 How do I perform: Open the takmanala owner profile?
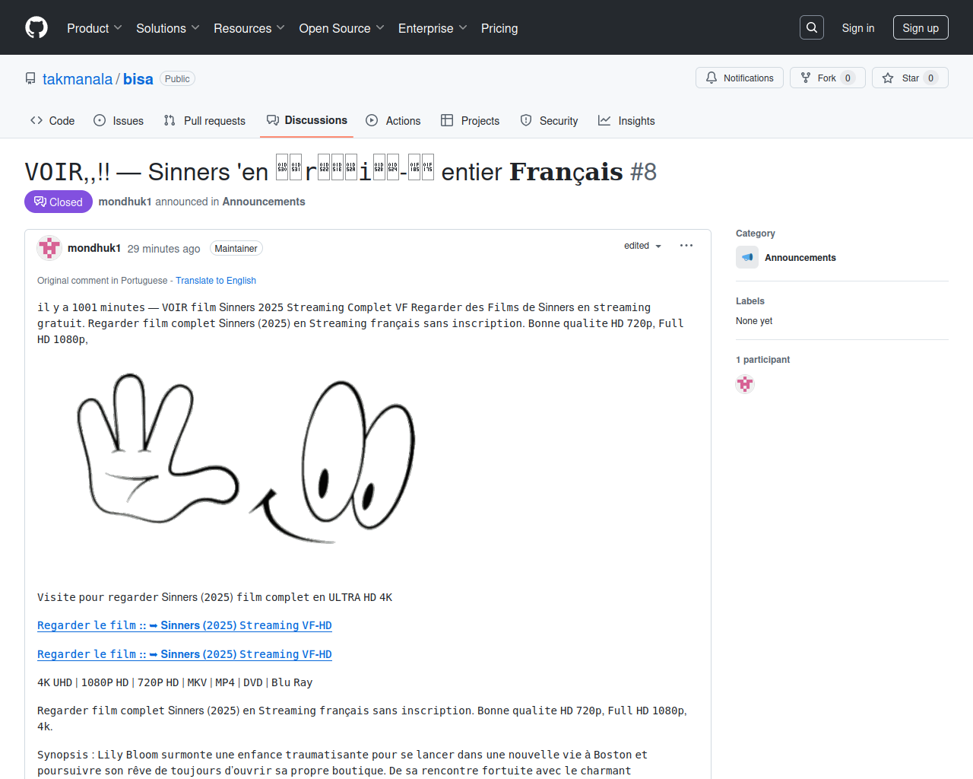tap(78, 79)
